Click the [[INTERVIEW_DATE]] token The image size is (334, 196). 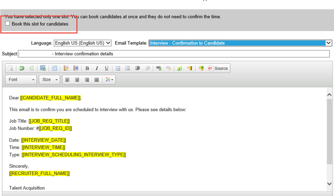(x=43, y=140)
